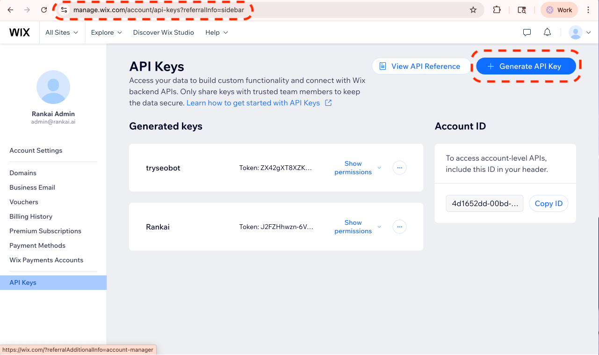This screenshot has width=599, height=355.
Task: Open the Help dropdown
Action: click(216, 32)
